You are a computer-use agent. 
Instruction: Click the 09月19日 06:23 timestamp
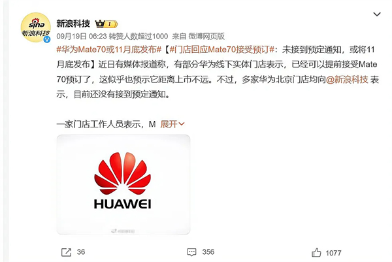pyautogui.click(x=82, y=36)
